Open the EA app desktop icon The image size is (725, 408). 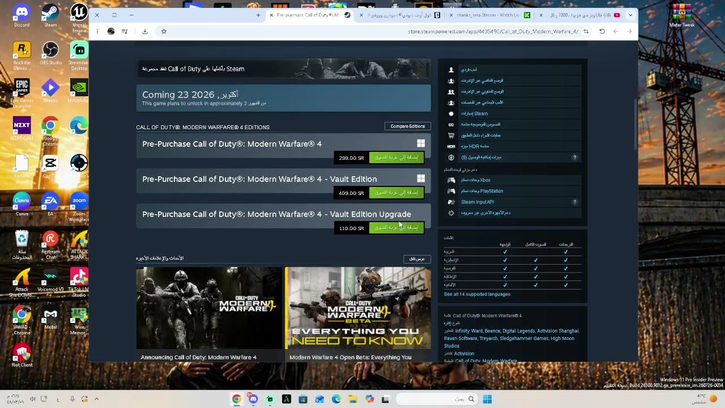click(50, 204)
